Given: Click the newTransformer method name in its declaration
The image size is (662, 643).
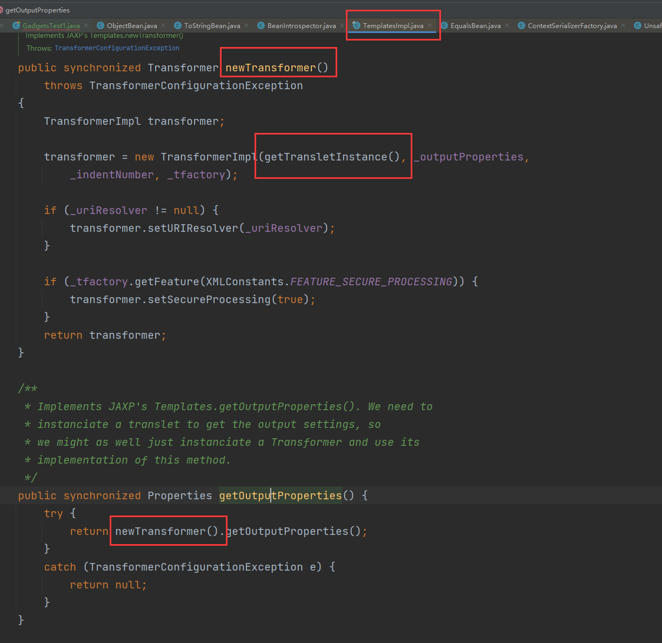Looking at the screenshot, I should (x=271, y=68).
